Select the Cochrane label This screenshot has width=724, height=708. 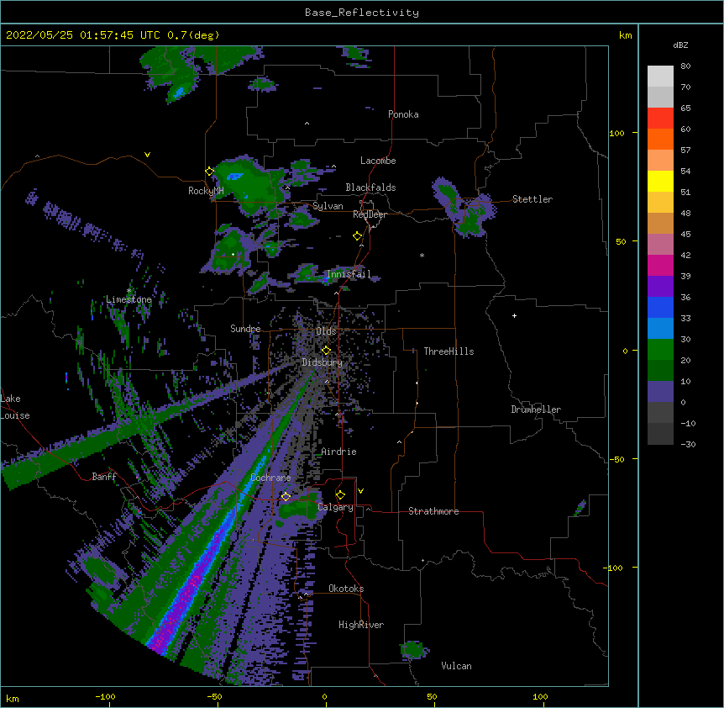click(270, 478)
